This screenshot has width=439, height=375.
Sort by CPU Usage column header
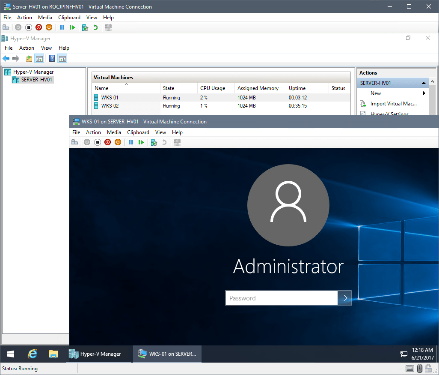pos(216,88)
